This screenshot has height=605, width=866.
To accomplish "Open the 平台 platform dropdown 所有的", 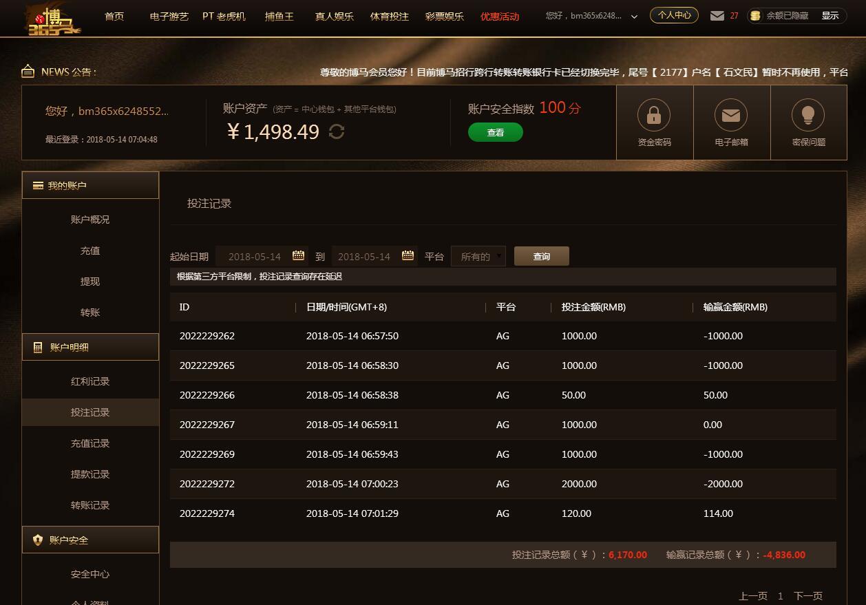I will [478, 256].
